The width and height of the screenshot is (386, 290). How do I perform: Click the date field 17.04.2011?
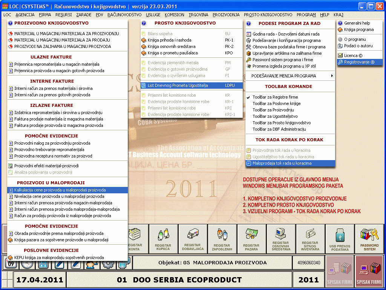pyautogui.click(x=40, y=280)
